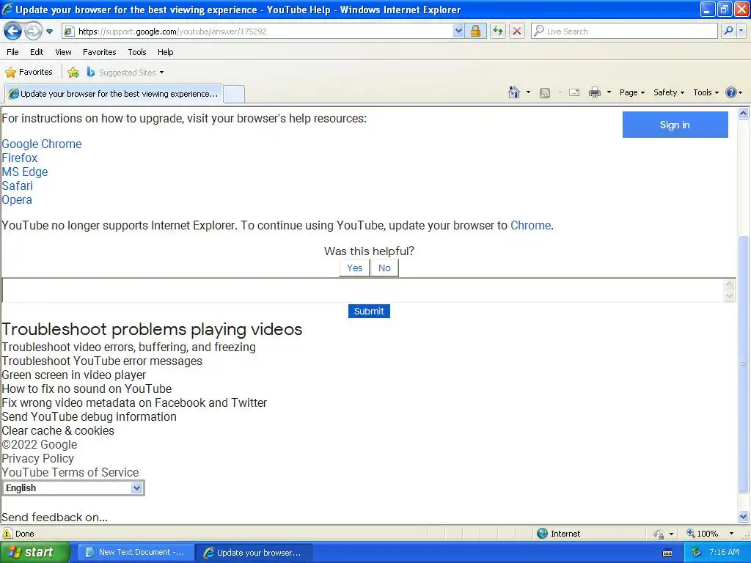Open a new blank tab

[234, 94]
